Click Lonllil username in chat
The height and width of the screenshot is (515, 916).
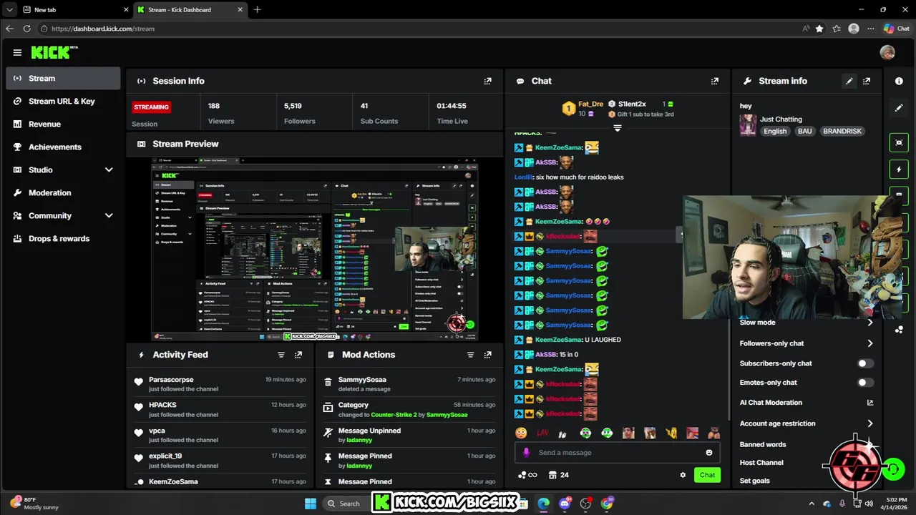click(x=523, y=177)
